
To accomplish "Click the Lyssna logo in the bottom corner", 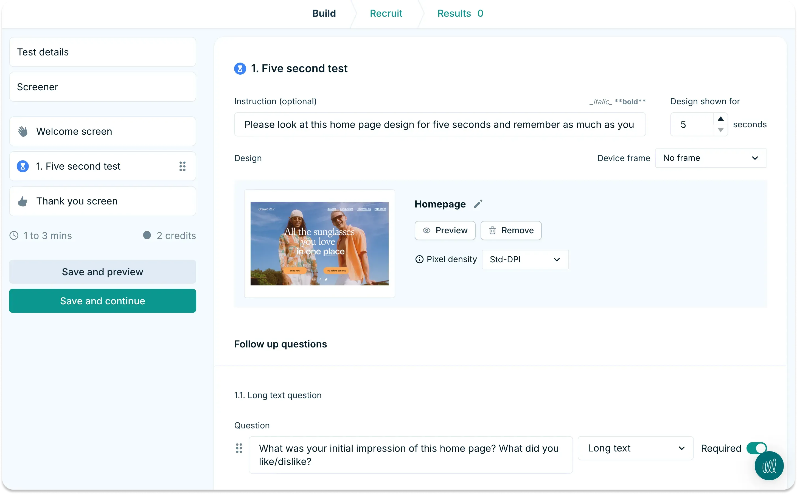I will coord(769,465).
